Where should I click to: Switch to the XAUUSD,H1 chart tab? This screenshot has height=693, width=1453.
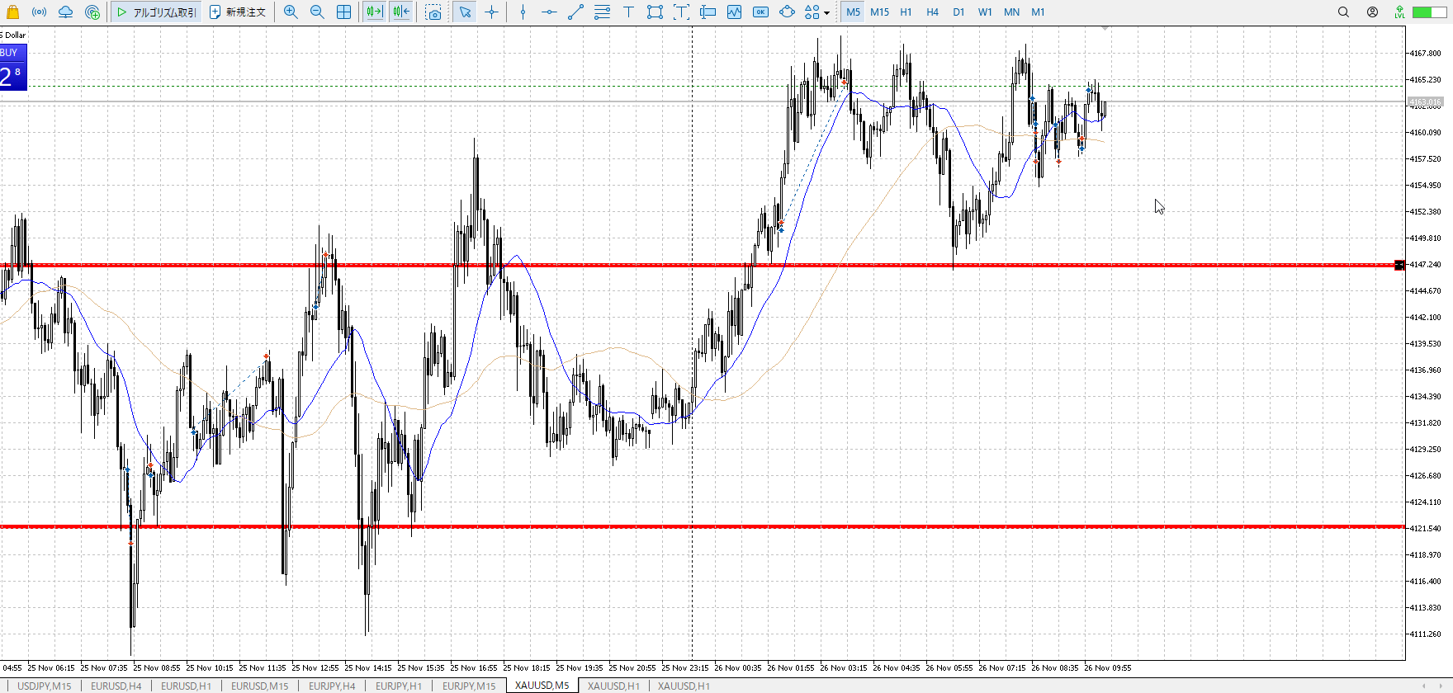coord(613,686)
